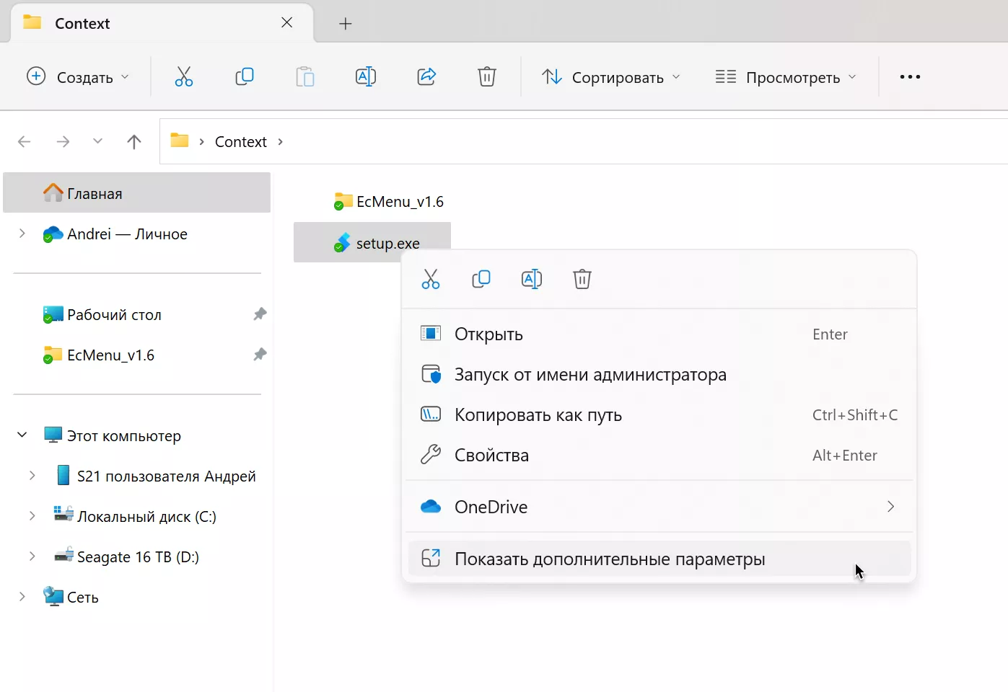Viewport: 1008px width, 692px height.
Task: Close the Context tab
Action: (x=287, y=23)
